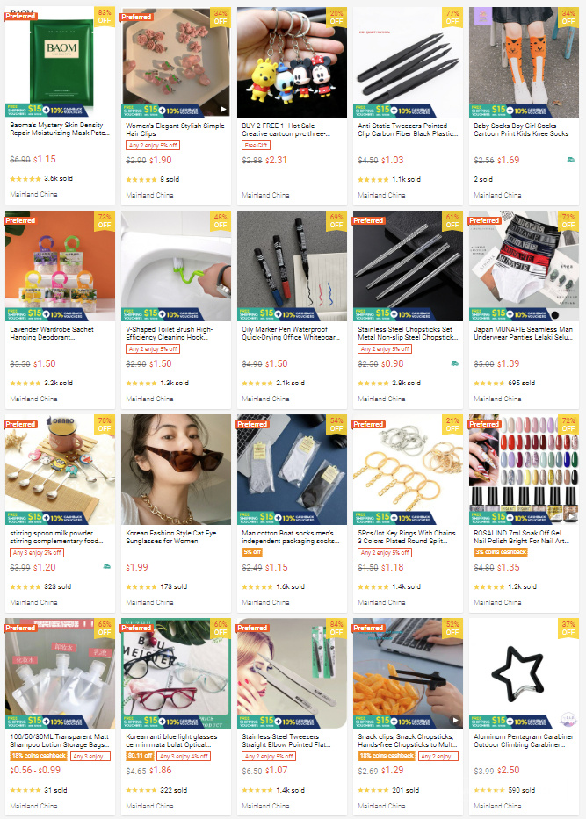Click '$0.11 off' tag on anti blue glasses
The height and width of the screenshot is (819, 586).
140,756
